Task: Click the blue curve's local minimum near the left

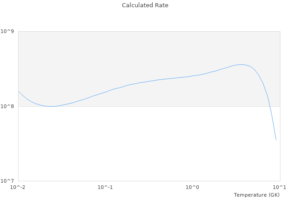Action: (51, 107)
